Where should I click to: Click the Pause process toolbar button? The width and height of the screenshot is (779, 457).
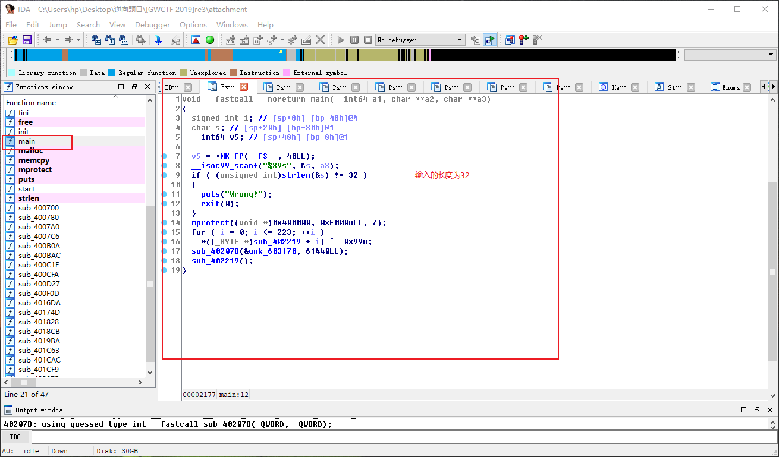[x=354, y=40]
